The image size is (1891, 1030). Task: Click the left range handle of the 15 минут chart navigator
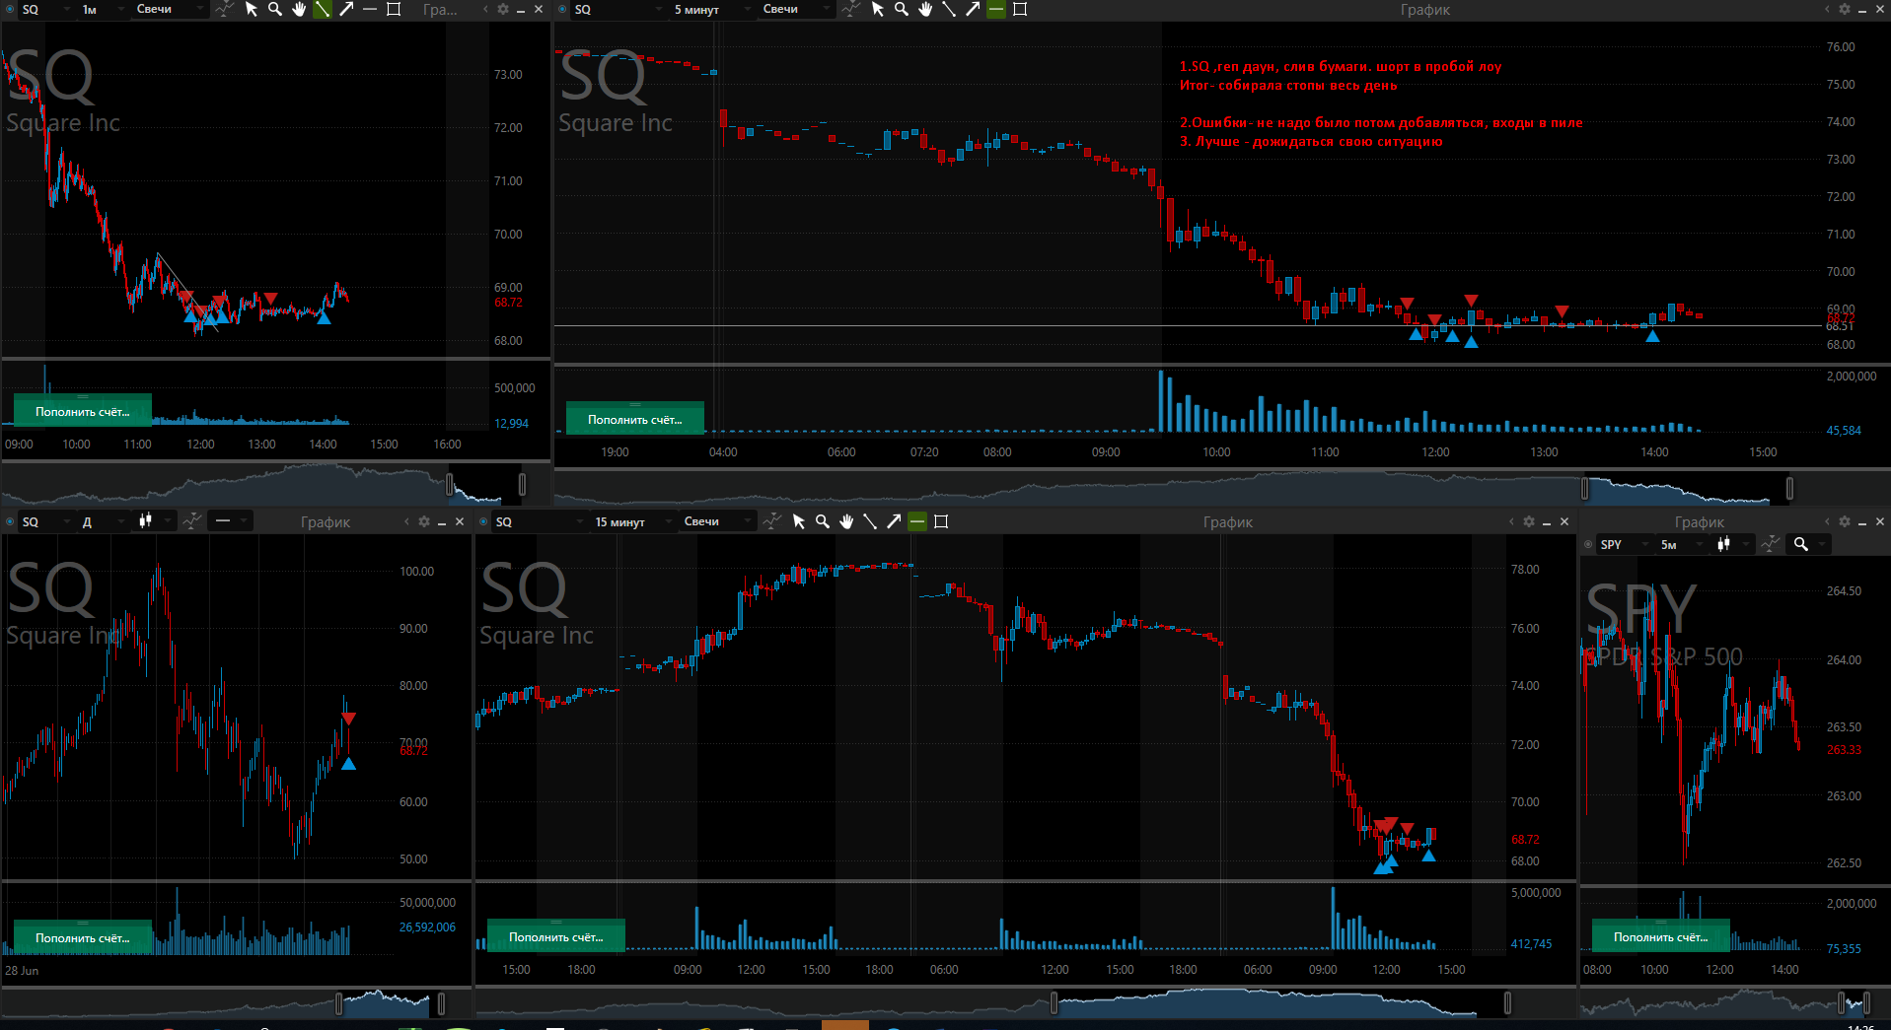tap(1054, 1003)
